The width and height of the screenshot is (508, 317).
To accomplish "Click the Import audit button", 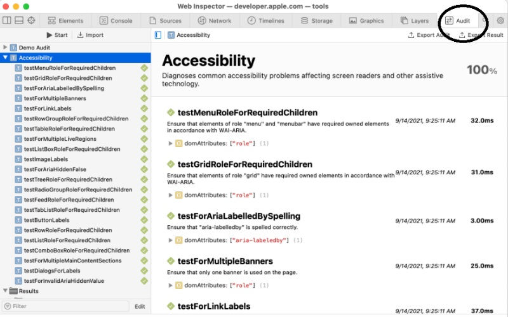I will pyautogui.click(x=90, y=35).
